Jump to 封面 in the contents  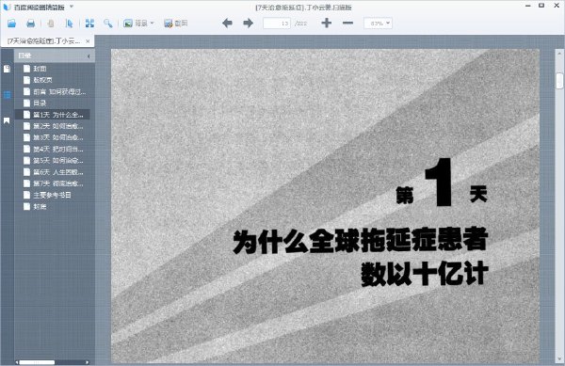click(40, 69)
